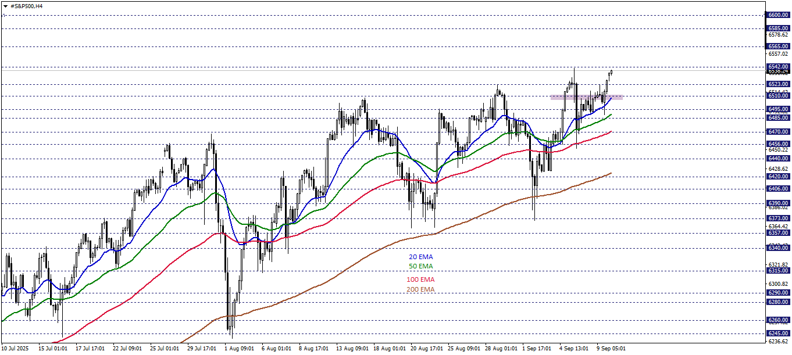The height and width of the screenshot is (355, 792).
Task: Click the 20 EMA legend label
Action: (420, 256)
